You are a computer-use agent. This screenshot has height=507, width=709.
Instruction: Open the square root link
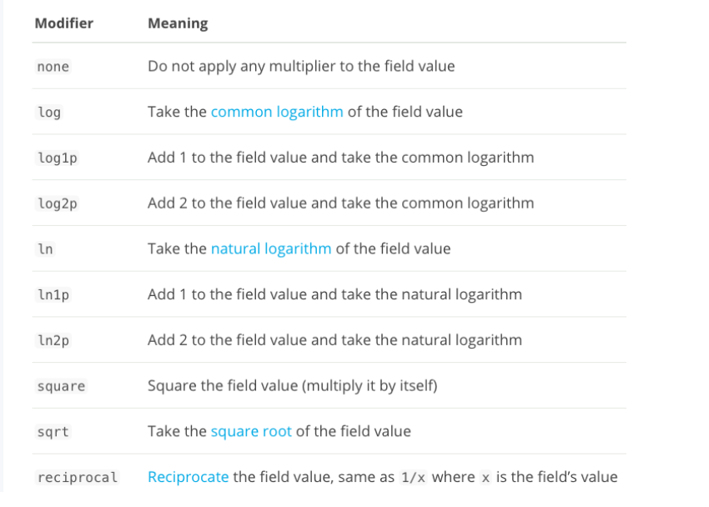pos(251,431)
